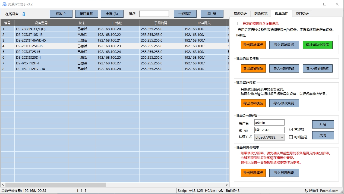The height and width of the screenshot is (194, 344).
Task: Open the 编址辅助小程序 green button
Action: (317, 45)
